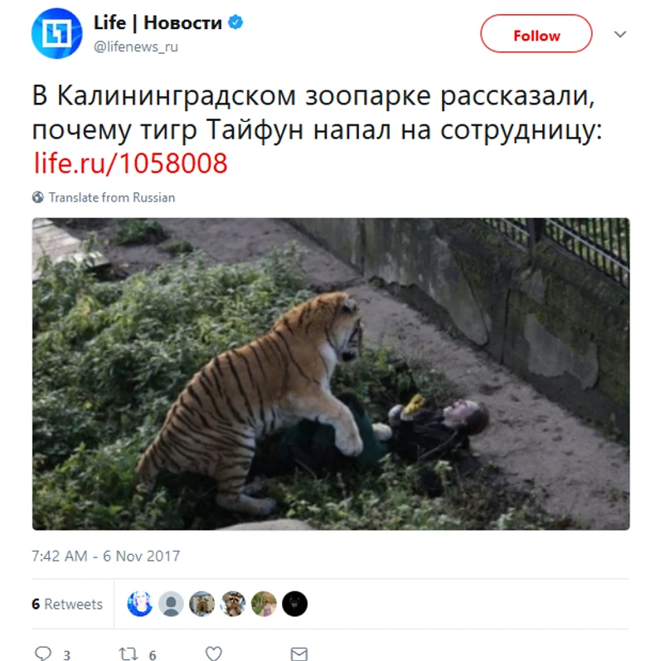Open the tweet options chevron dropdown

coord(620,34)
